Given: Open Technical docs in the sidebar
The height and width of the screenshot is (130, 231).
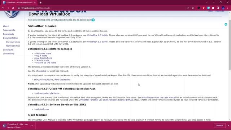Looking at the screenshot, I should tap(13, 46).
